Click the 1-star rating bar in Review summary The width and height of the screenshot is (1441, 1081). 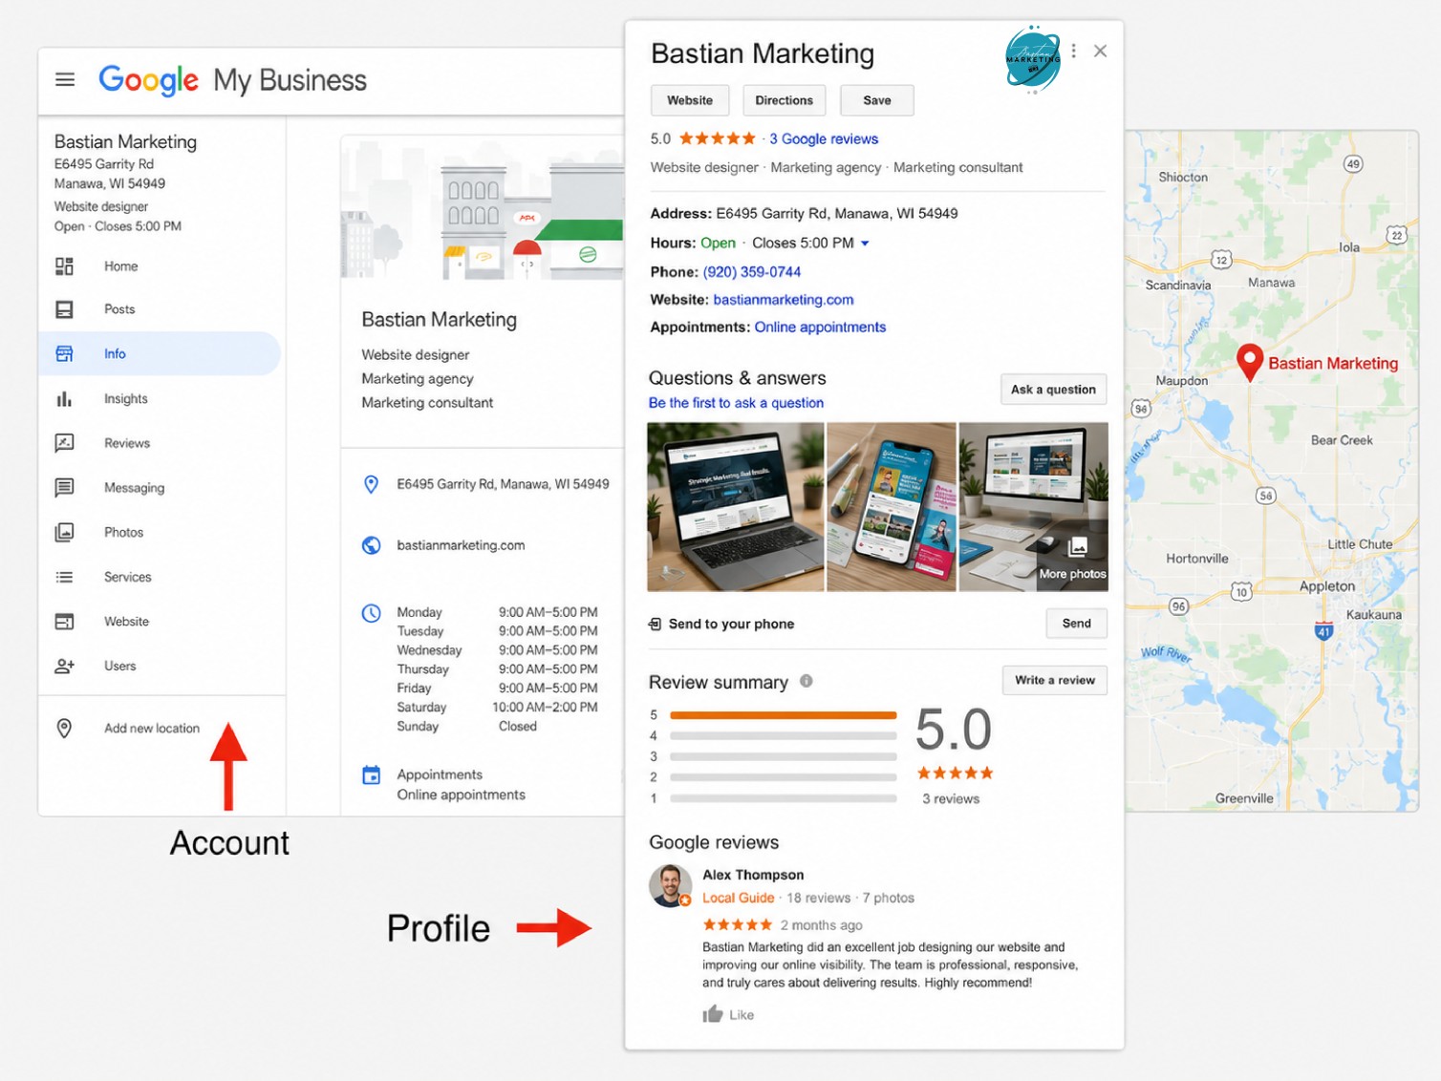point(784,798)
